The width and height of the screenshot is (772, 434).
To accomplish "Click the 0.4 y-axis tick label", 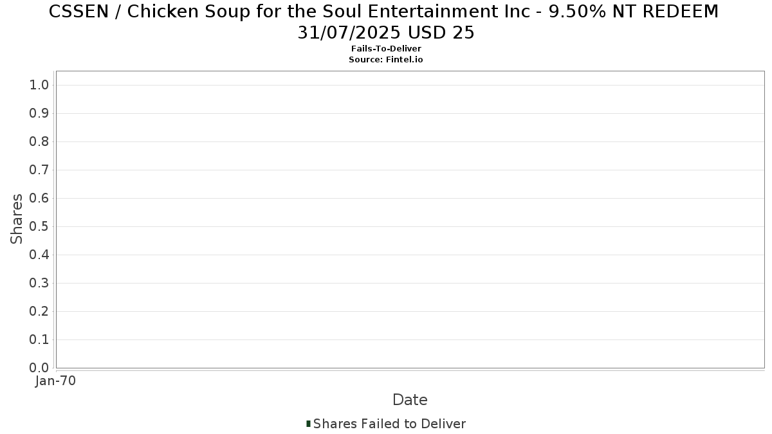I will (x=40, y=255).
